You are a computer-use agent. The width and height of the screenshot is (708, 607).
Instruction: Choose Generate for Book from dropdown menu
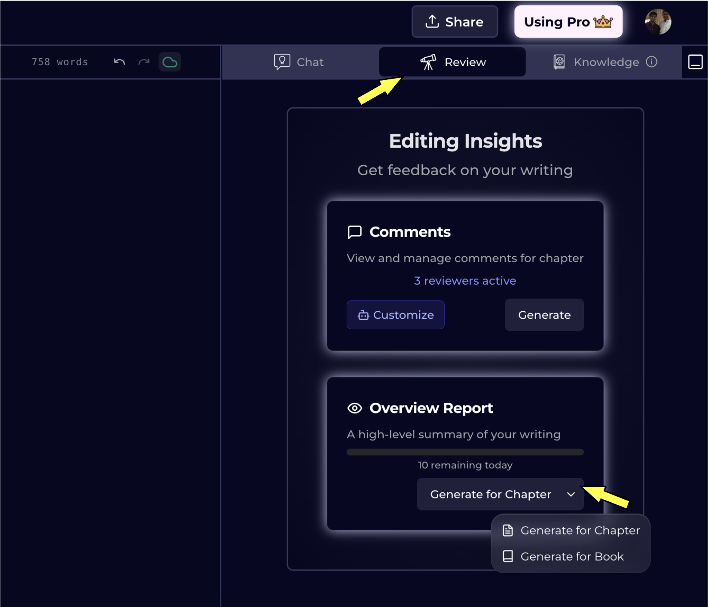[x=571, y=556]
